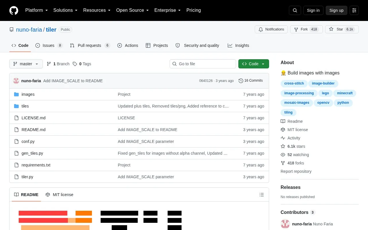Click the Sign up button

click(336, 10)
